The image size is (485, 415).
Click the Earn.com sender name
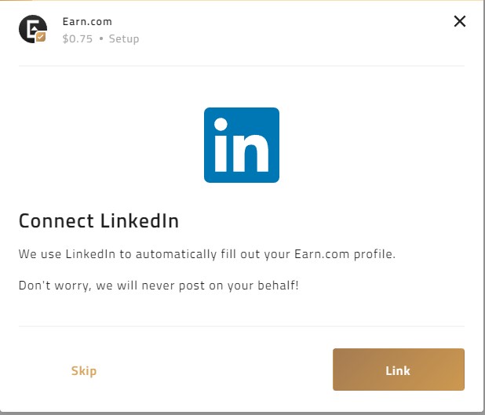click(x=87, y=21)
